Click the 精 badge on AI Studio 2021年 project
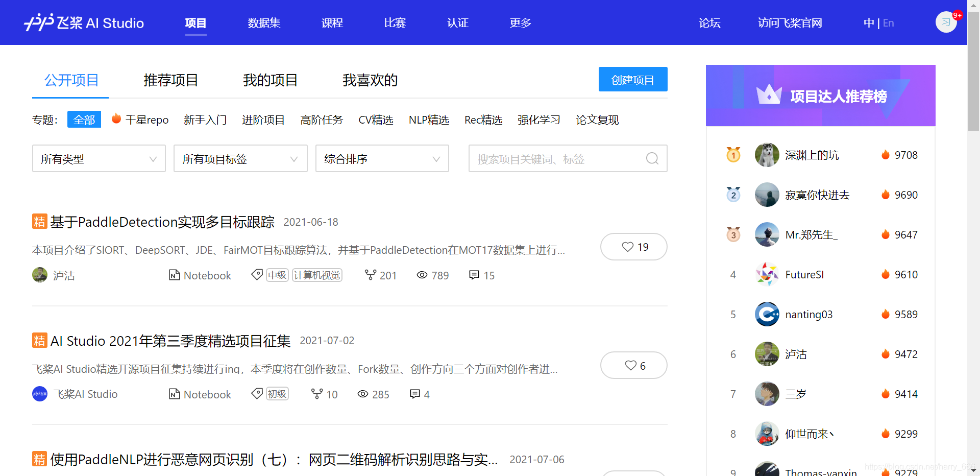 click(x=39, y=340)
